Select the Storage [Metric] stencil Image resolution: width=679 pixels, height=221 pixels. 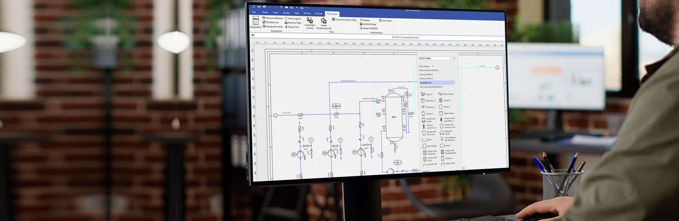pos(426,75)
